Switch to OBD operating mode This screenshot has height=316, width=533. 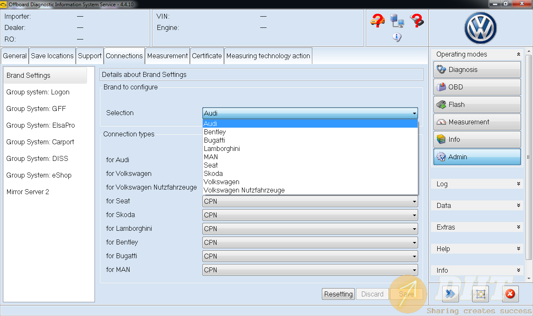coord(477,87)
